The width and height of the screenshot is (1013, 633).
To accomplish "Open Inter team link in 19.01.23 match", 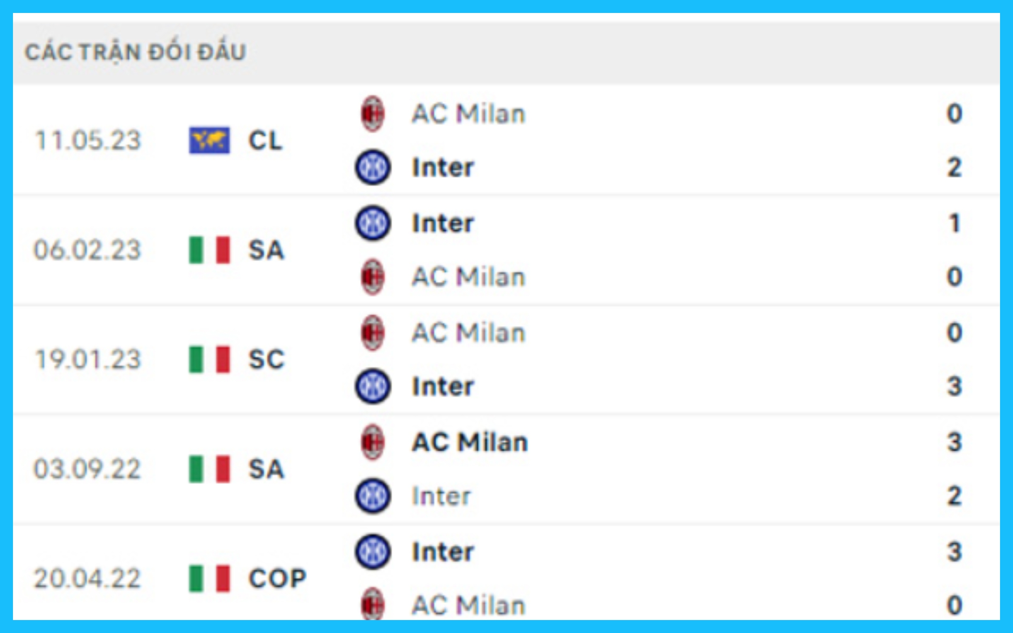I will tap(442, 386).
